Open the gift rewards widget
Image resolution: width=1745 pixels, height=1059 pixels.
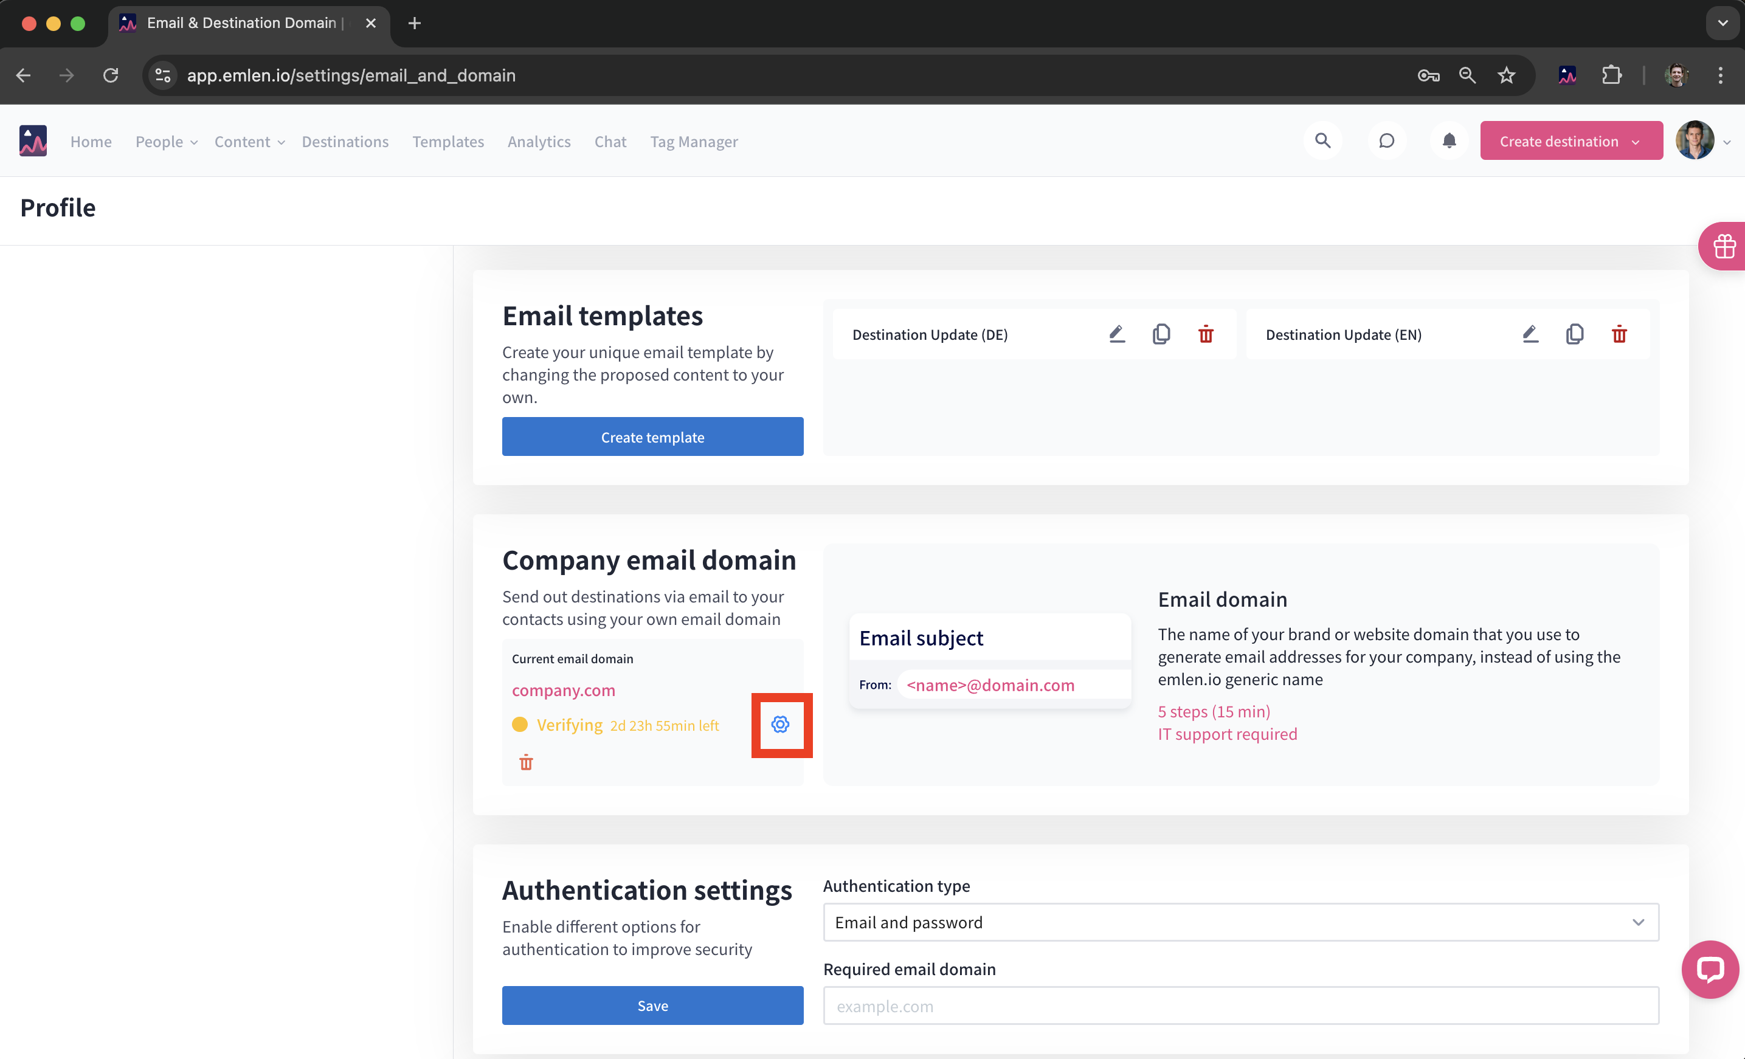pos(1724,246)
